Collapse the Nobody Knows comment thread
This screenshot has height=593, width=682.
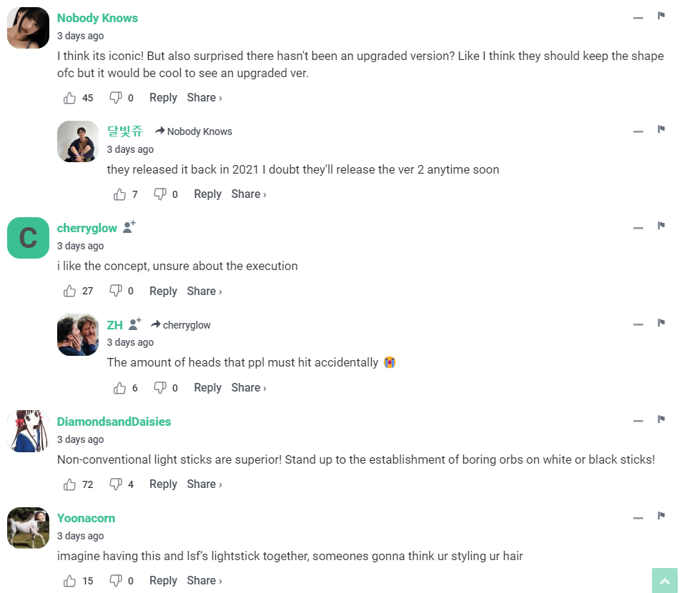tap(638, 18)
